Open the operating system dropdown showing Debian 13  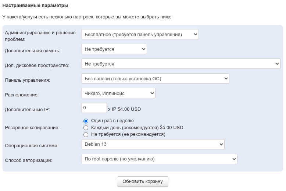click(x=153, y=144)
